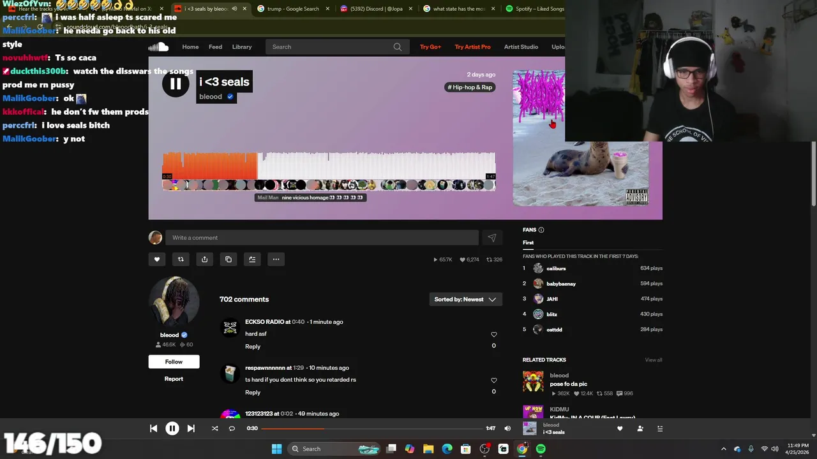Screen dimensions: 817x459
Task: Like the respawnnnnnn comment heart
Action: (493, 381)
